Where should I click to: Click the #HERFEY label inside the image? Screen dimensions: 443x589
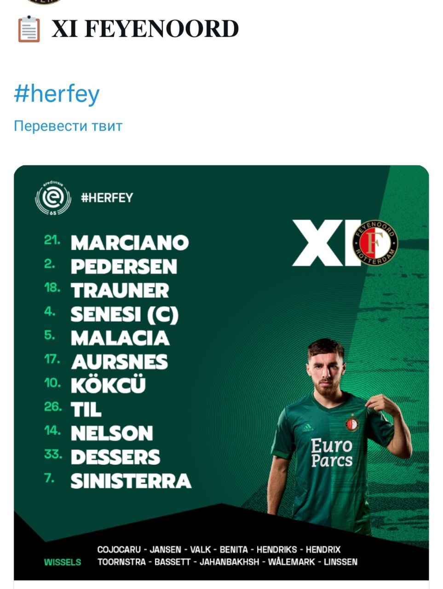pos(107,198)
